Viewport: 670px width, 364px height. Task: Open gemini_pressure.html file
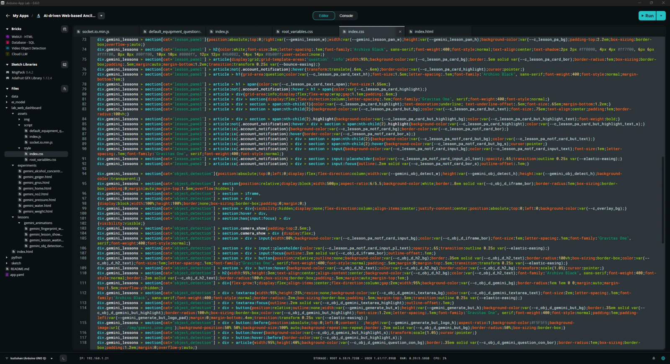click(x=39, y=200)
